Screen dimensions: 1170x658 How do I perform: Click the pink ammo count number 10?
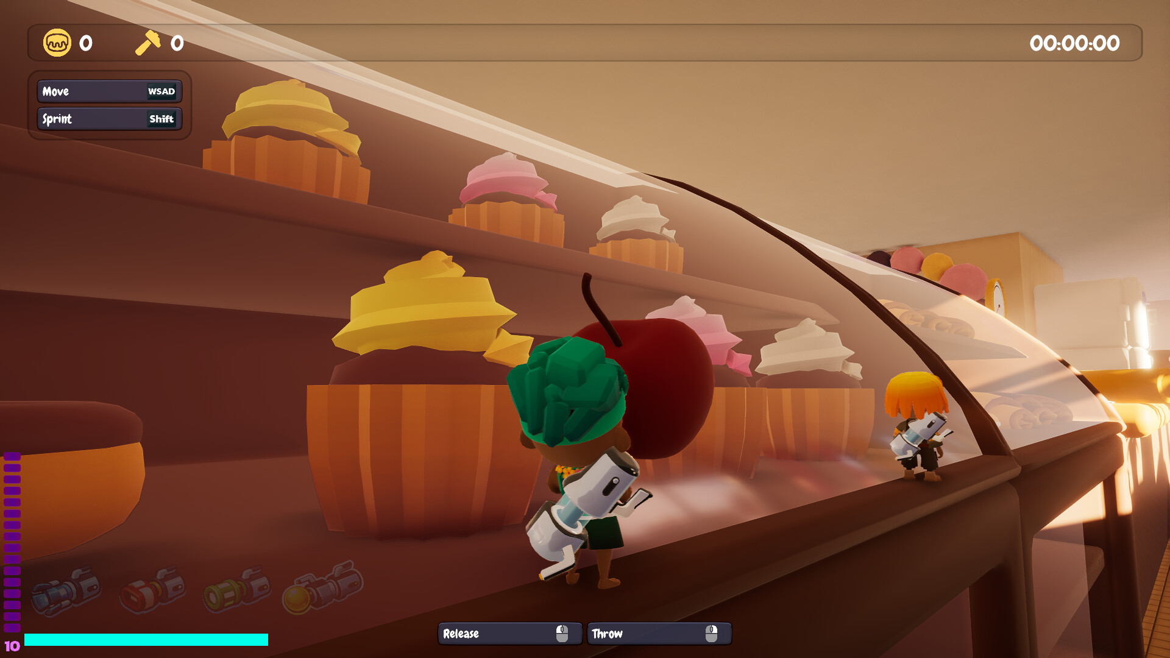point(12,646)
